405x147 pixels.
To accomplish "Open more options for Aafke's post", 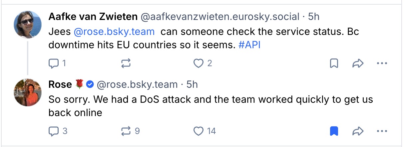I will point(381,63).
